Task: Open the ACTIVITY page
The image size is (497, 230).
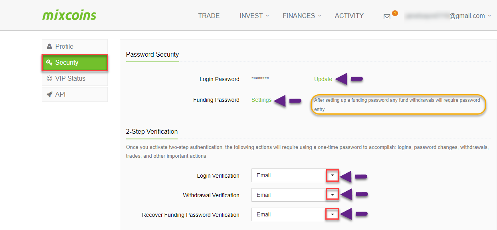Action: (x=349, y=16)
